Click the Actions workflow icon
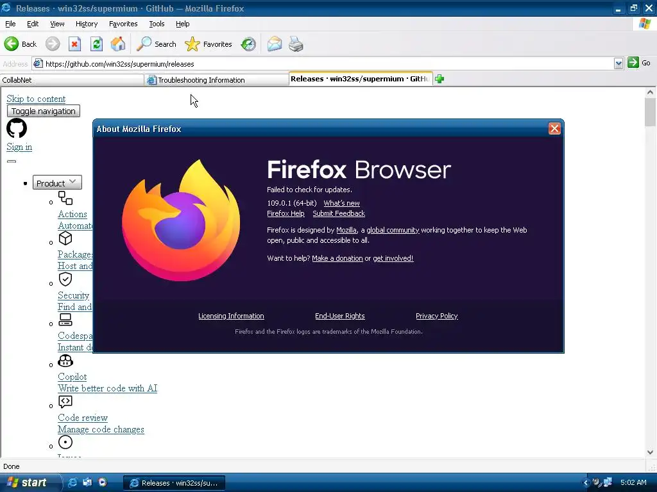657x492 pixels. point(65,198)
